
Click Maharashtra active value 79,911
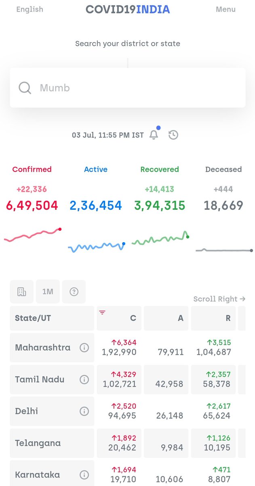tap(170, 352)
